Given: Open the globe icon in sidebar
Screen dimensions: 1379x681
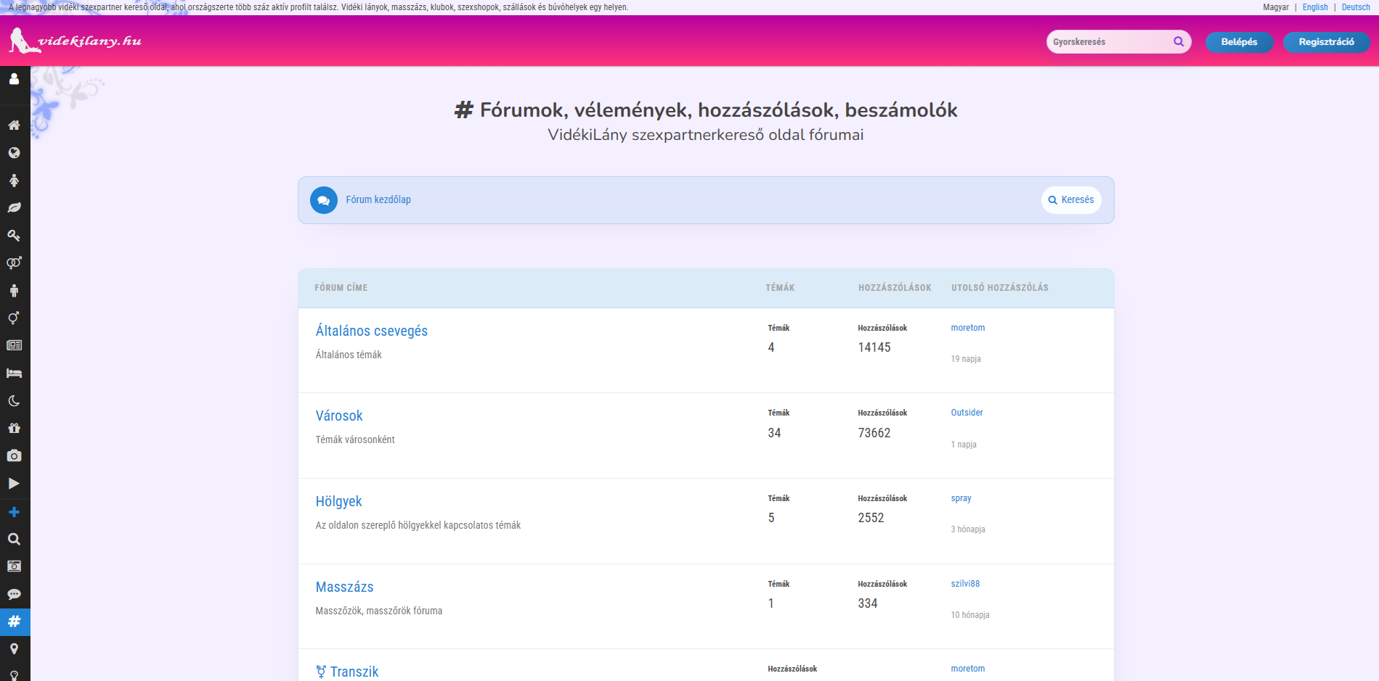Looking at the screenshot, I should coord(14,152).
